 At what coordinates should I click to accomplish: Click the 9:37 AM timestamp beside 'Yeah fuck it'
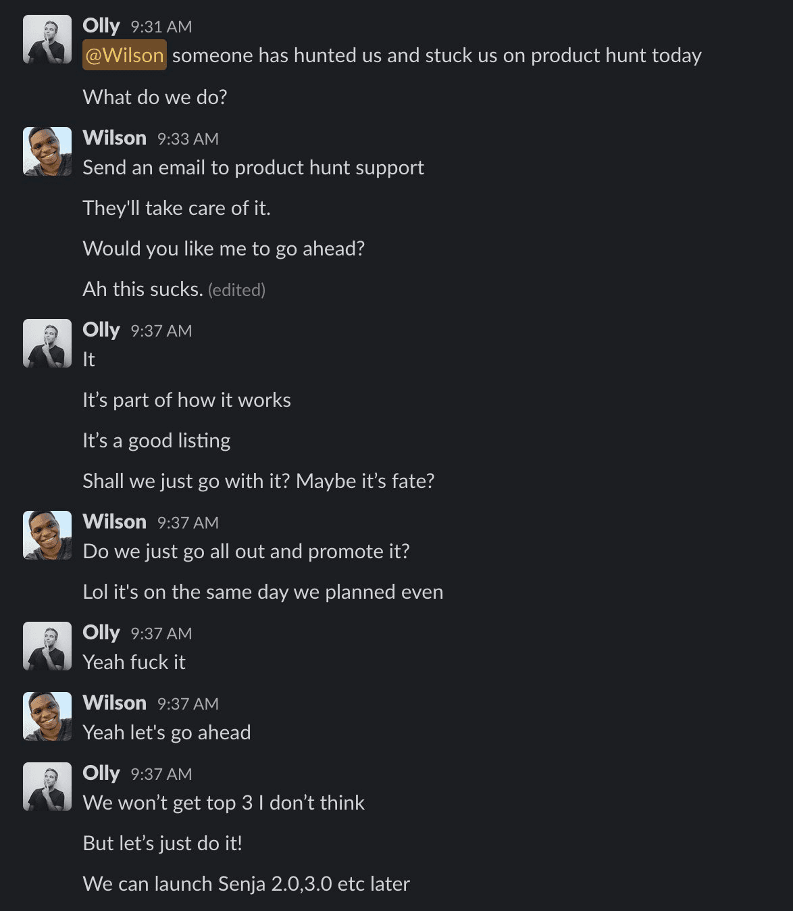(160, 634)
